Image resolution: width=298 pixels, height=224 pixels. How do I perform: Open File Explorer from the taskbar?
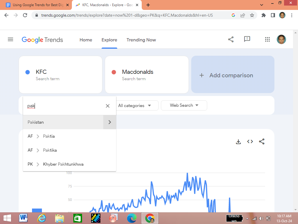click(59, 218)
